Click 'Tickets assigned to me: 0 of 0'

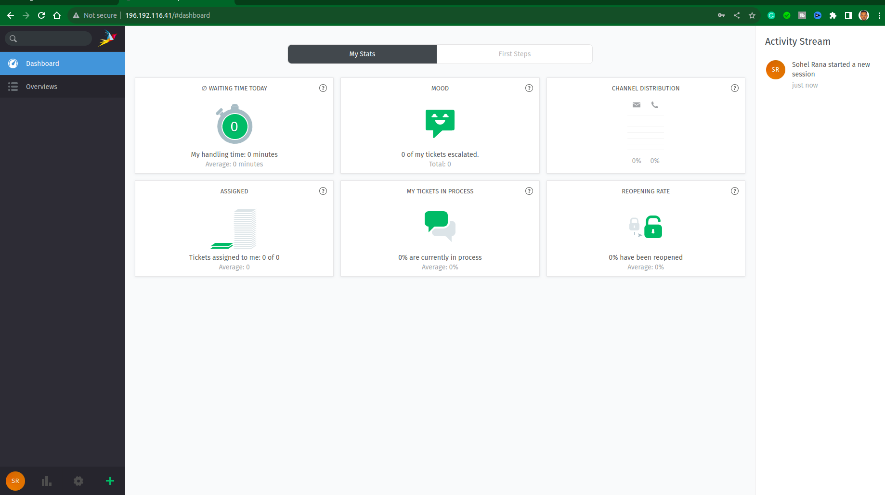pos(234,257)
